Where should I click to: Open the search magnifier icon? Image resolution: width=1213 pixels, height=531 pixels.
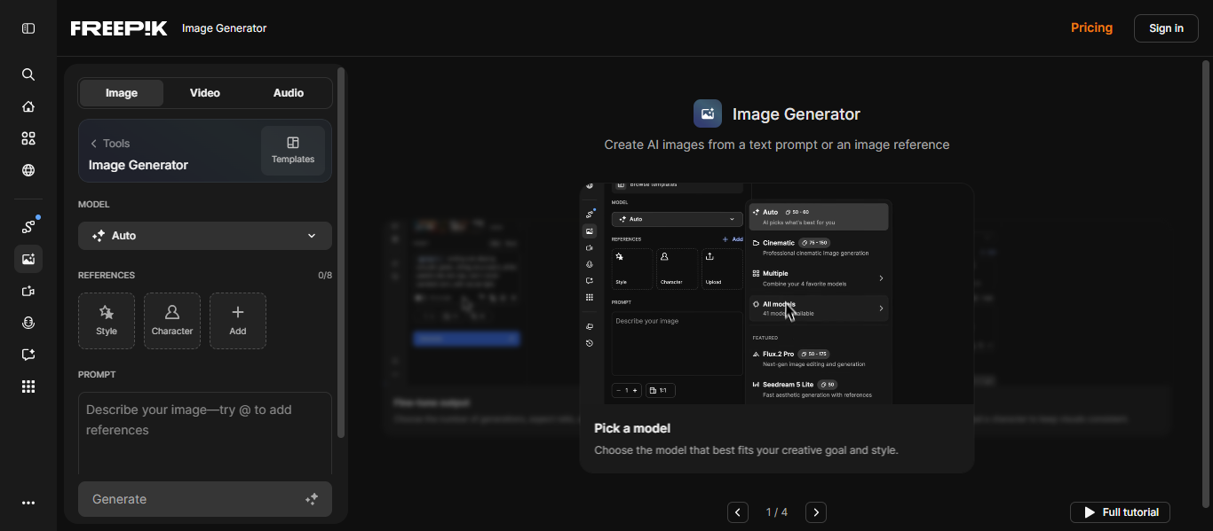pyautogui.click(x=28, y=74)
